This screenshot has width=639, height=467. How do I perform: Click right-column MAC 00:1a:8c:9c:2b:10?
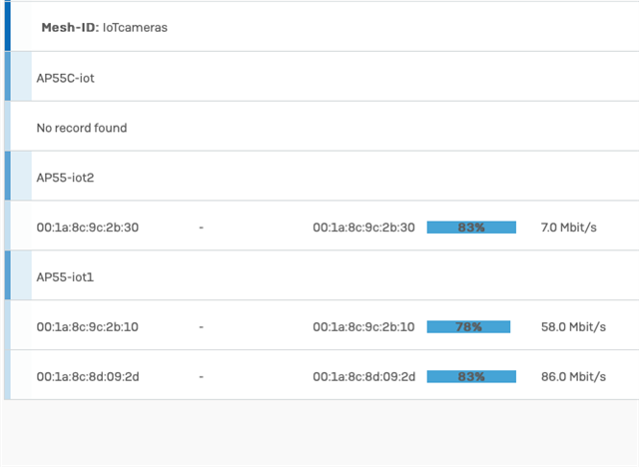(x=363, y=327)
